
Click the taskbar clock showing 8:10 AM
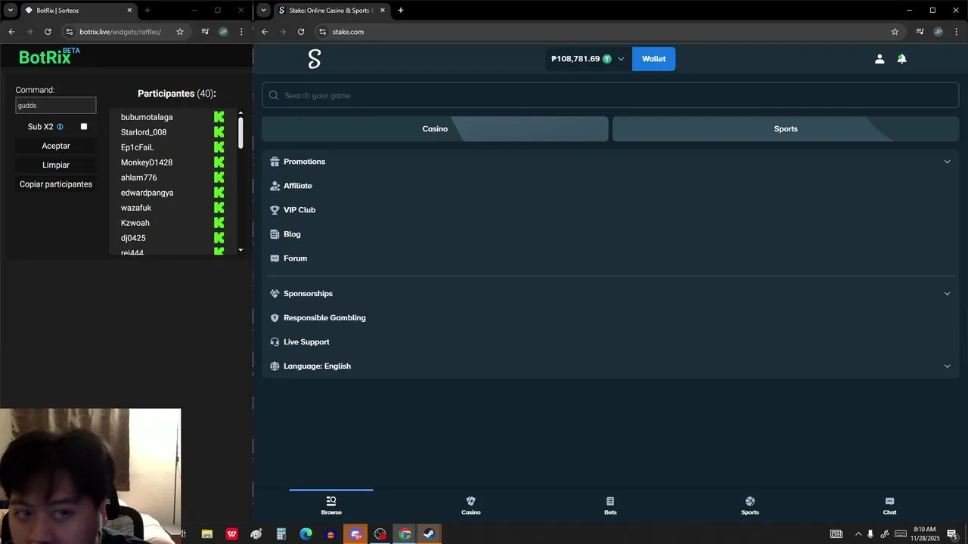[925, 533]
